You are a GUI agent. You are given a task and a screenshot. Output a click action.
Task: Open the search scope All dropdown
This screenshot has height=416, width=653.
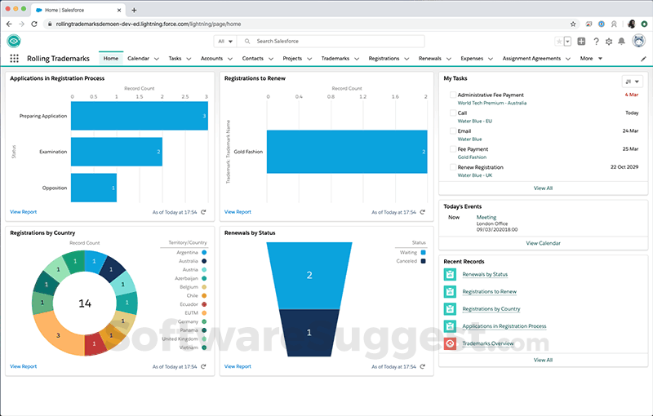[224, 41]
